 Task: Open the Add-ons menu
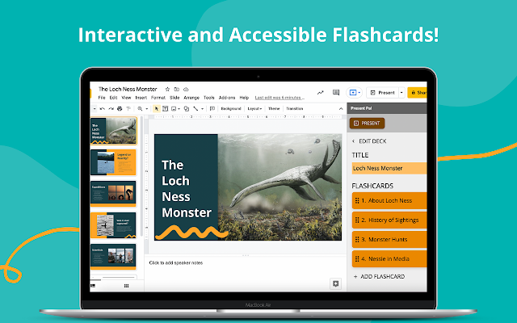coord(227,98)
